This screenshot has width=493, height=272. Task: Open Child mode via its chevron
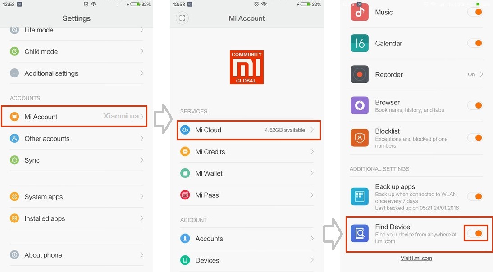click(142, 51)
